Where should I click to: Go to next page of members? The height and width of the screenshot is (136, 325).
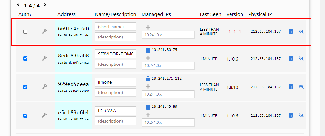pyautogui.click(x=45, y=5)
